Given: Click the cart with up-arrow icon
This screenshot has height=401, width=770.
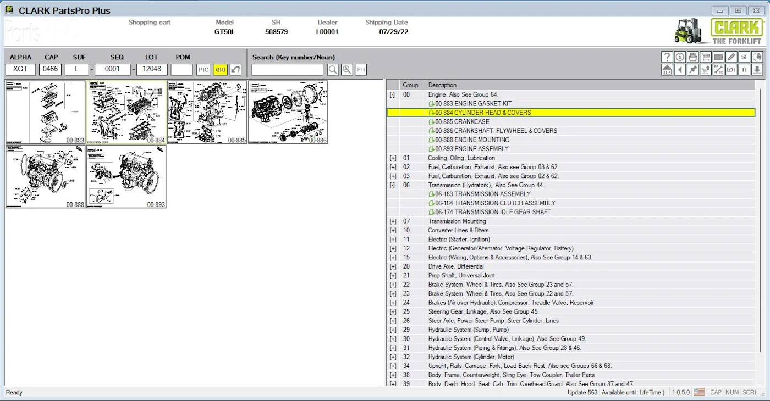Looking at the screenshot, I should pos(706,70).
